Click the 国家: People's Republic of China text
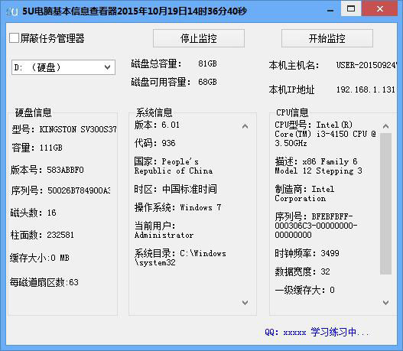 [174, 166]
